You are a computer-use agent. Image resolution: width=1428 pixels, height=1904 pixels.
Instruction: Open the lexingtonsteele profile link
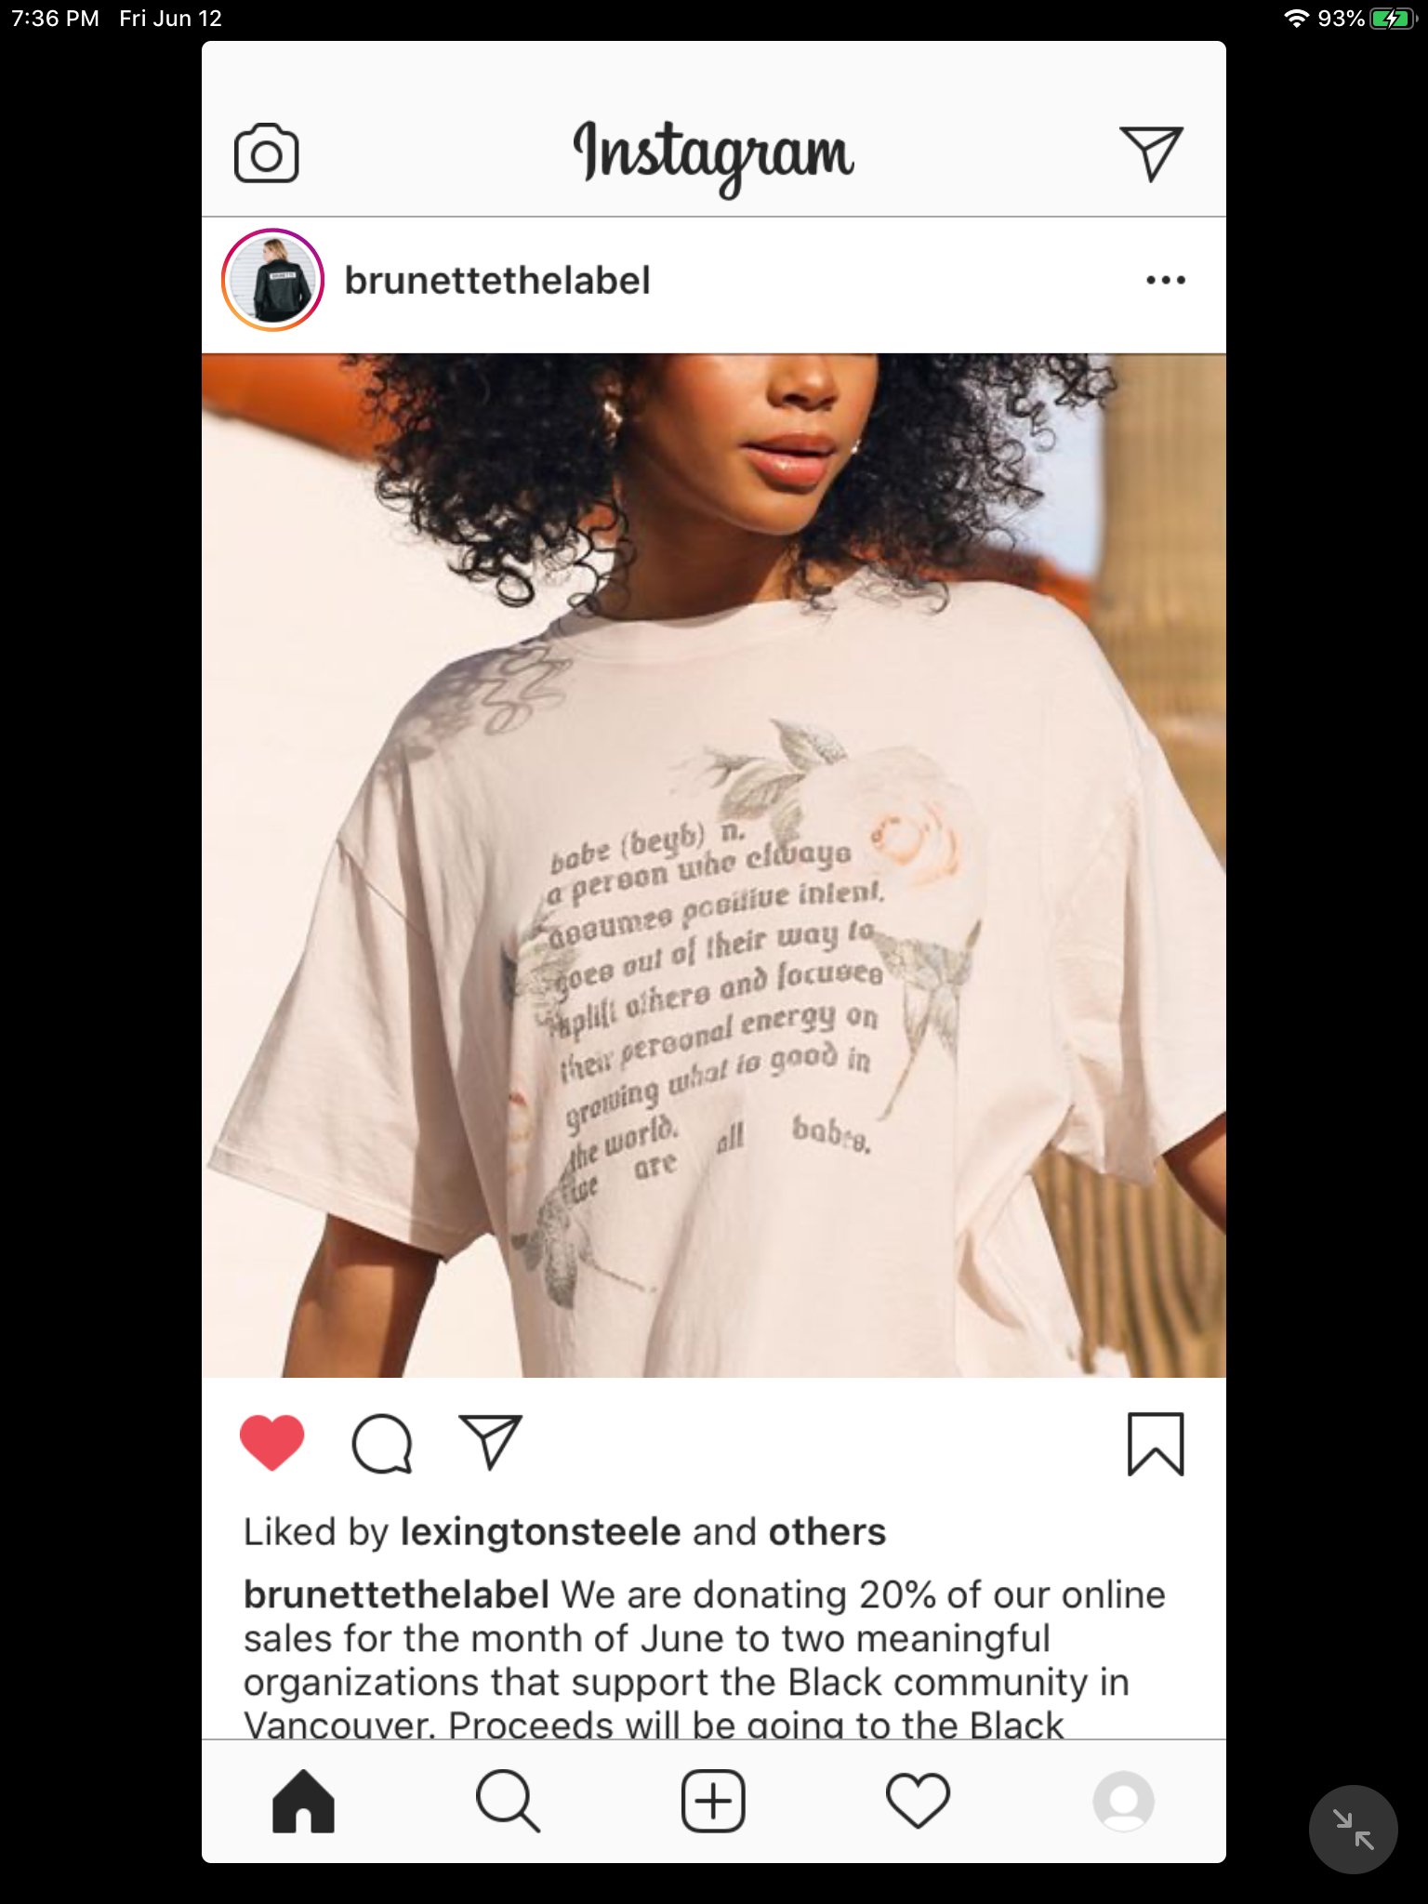coord(540,1532)
